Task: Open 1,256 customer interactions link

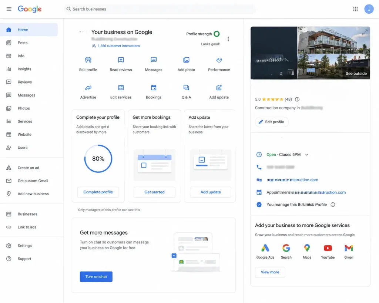Action: pos(119,46)
